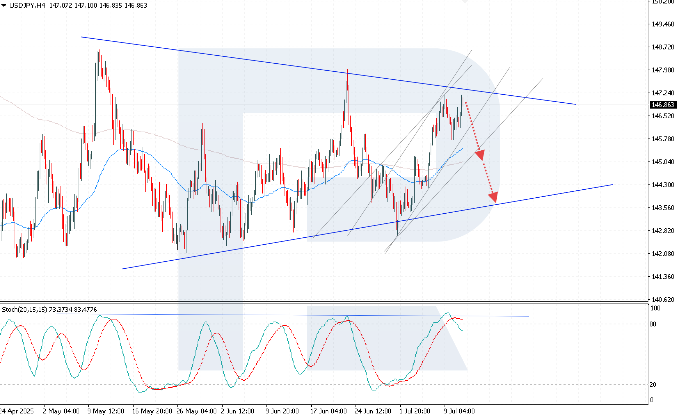Click the 24 Jun 12:00 time label
Screen dimensions: 679x419
373,411
